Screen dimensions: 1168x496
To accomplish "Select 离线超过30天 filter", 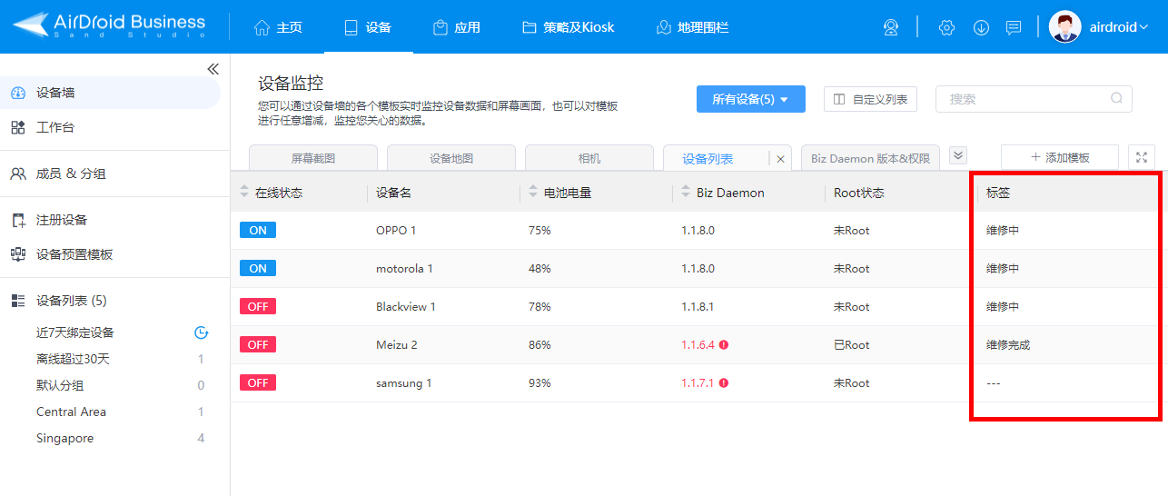I will 73,359.
